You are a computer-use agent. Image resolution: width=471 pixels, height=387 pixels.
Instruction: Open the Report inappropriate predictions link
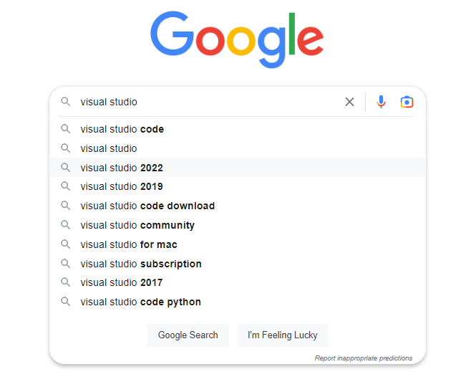(364, 358)
